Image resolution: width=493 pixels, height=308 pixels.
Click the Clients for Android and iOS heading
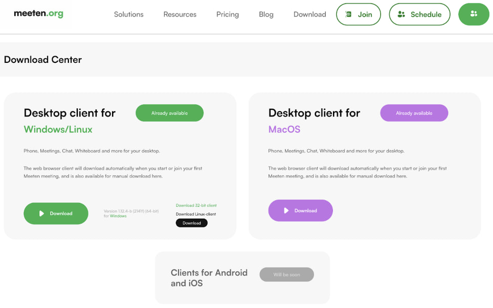coord(209,278)
